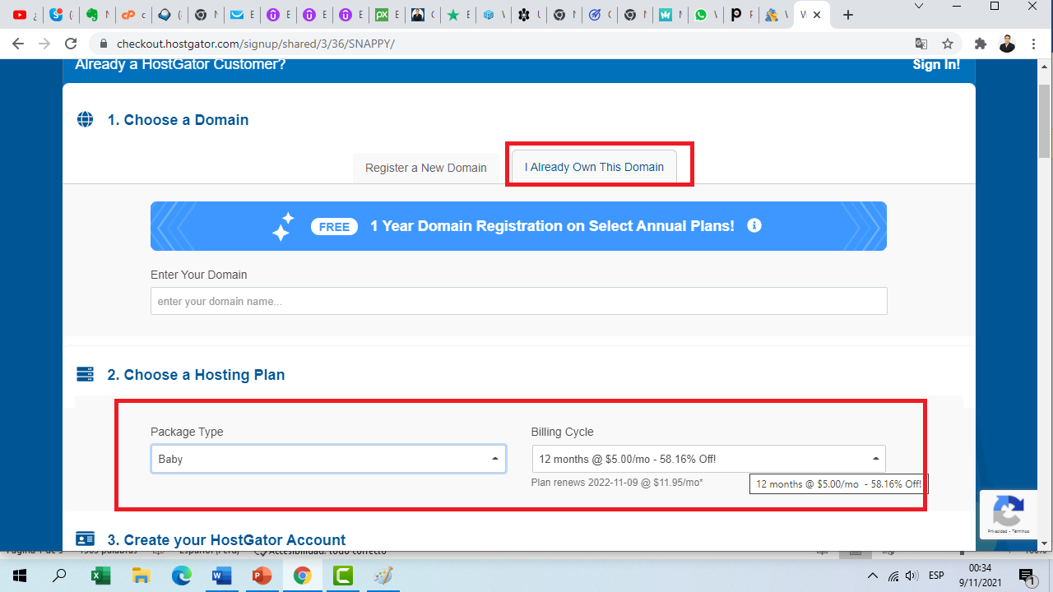Image resolution: width=1053 pixels, height=592 pixels.
Task: Reload the checkout page
Action: coord(71,44)
